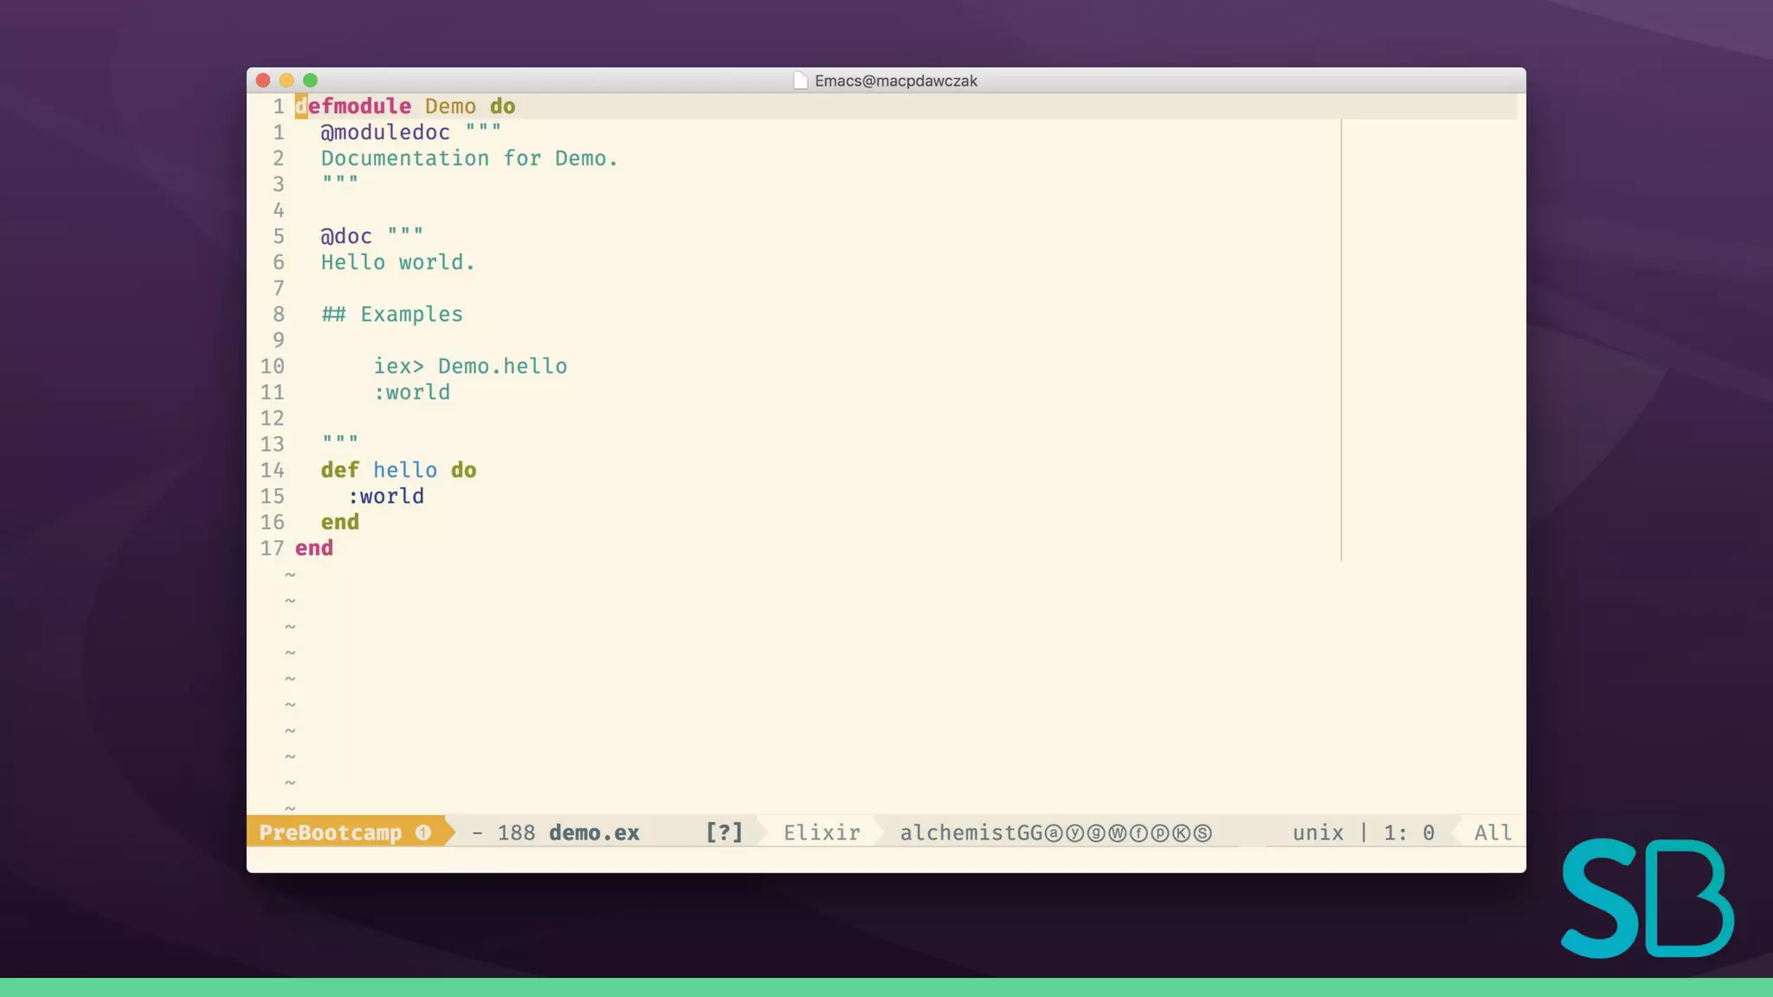Image resolution: width=1773 pixels, height=997 pixels.
Task: Click the circled 'W' minor-mode indicator
Action: coord(1118,833)
